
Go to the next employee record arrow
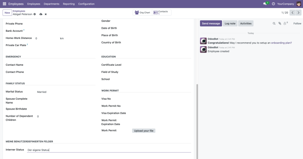(x=298, y=12)
